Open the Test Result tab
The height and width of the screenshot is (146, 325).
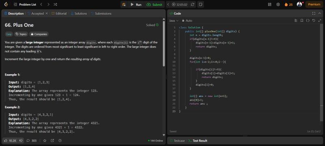coord(198,141)
